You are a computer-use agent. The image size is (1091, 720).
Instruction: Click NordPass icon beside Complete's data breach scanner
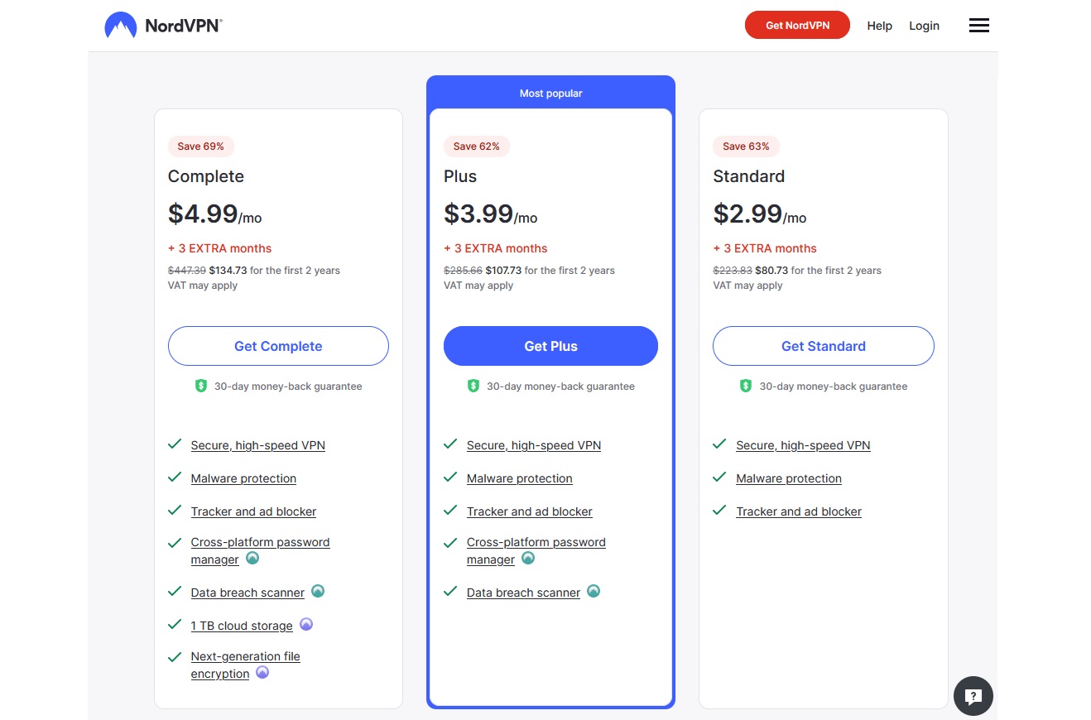(x=318, y=592)
